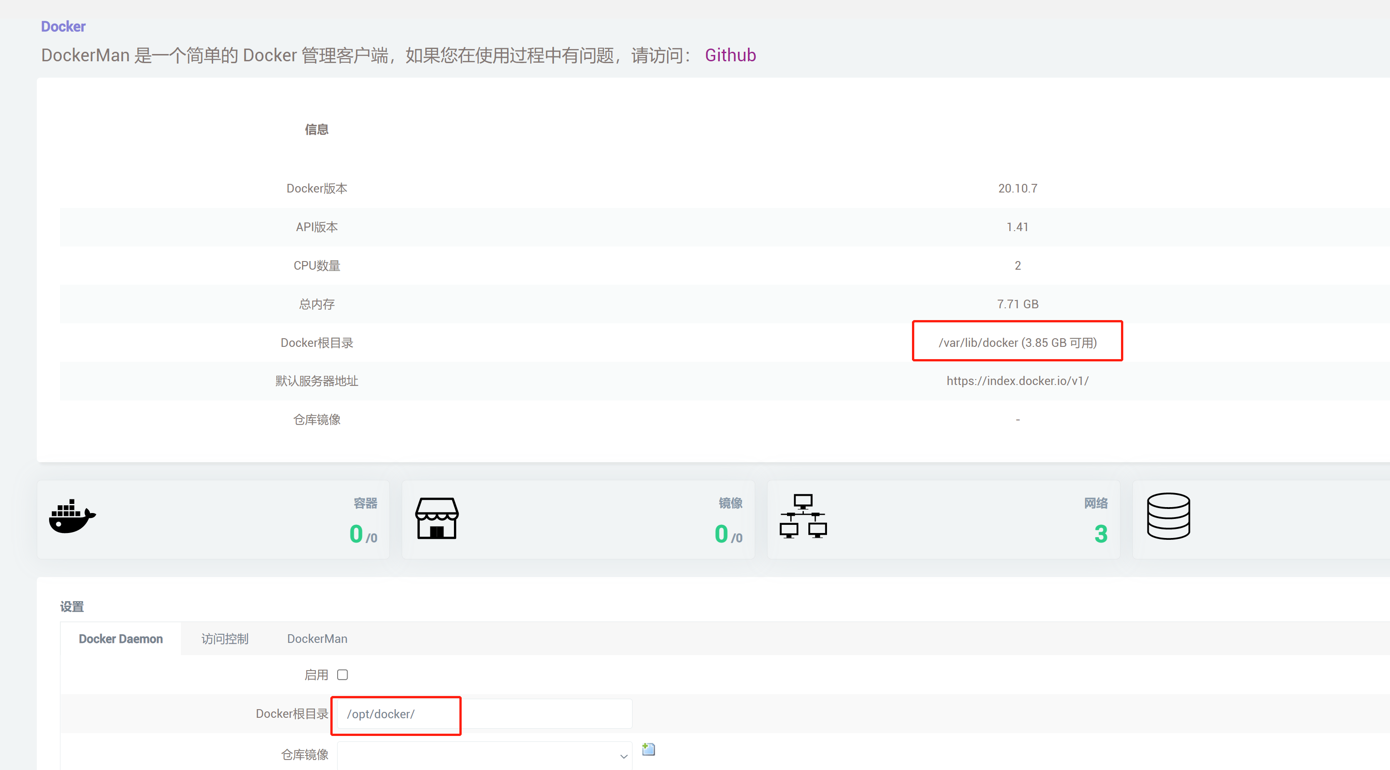This screenshot has height=770, width=1390.
Task: Switch to the 访问控制 tab
Action: (x=224, y=638)
